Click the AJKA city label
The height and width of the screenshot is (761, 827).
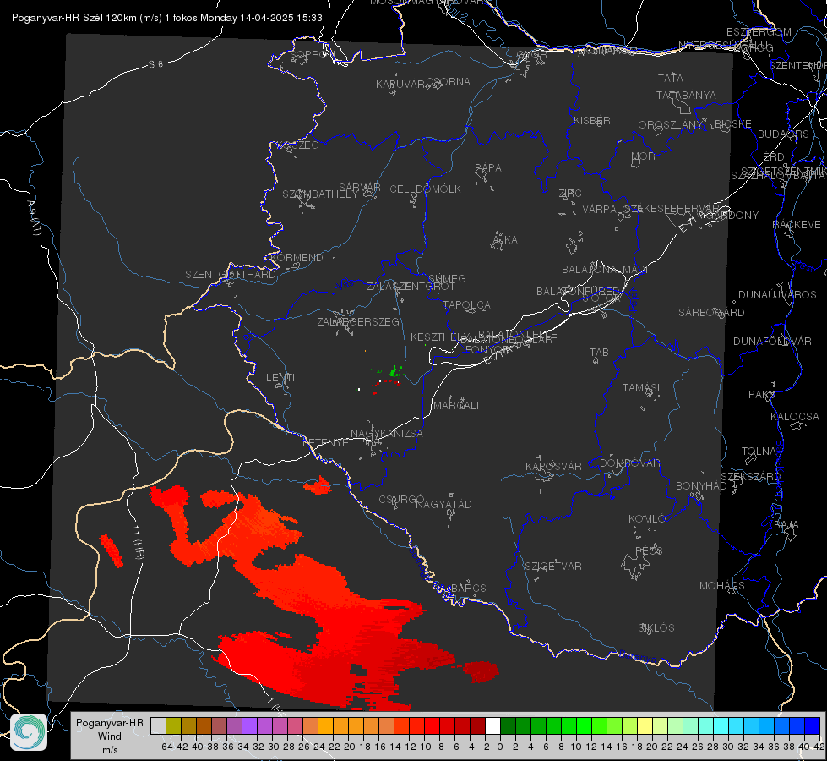pos(505,240)
